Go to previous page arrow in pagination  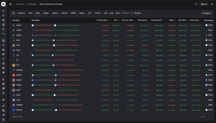195,117
